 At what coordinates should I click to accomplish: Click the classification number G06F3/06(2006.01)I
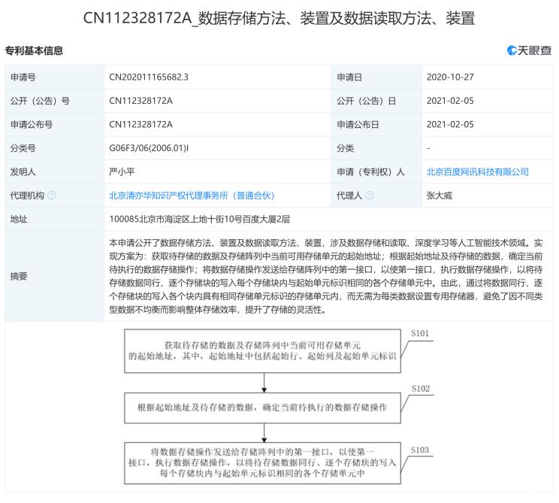(x=149, y=148)
